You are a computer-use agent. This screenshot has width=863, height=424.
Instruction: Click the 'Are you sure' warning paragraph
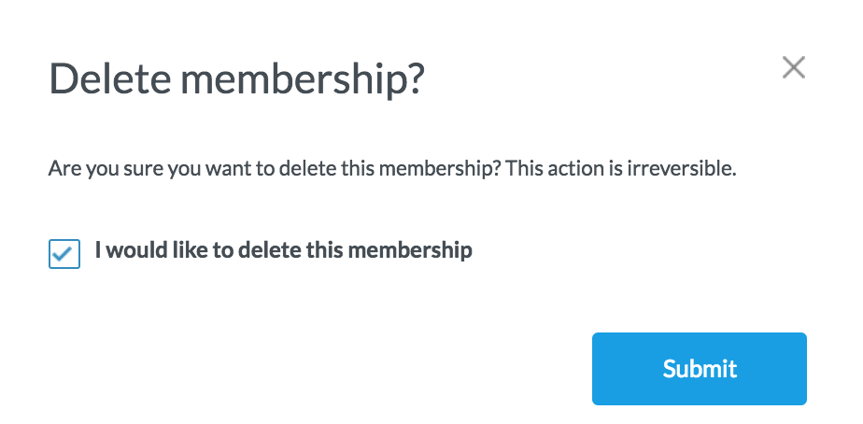(392, 171)
